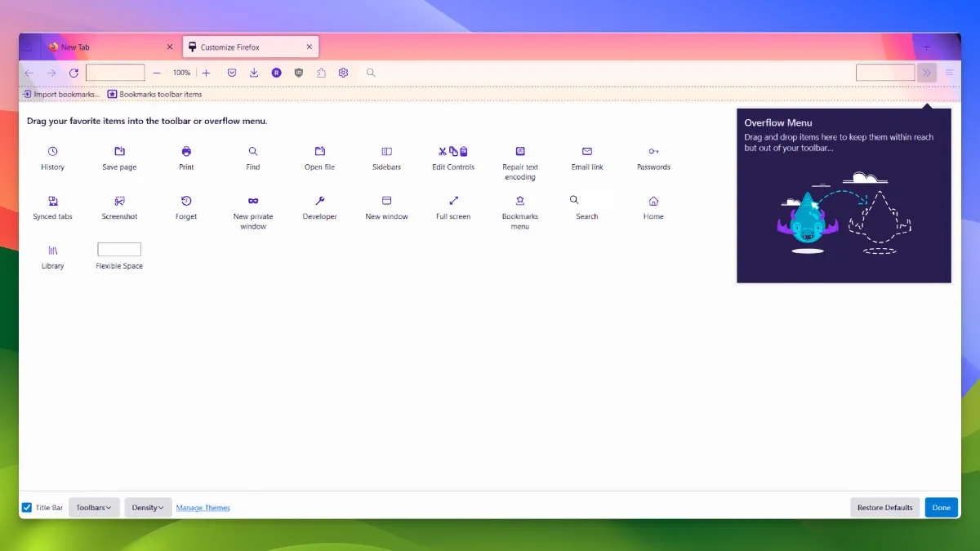Click inside the address bar field

pos(115,72)
